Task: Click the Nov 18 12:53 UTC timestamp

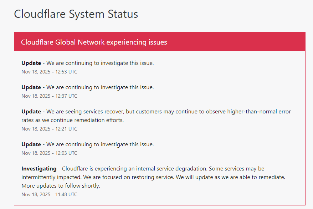Action: pos(49,72)
